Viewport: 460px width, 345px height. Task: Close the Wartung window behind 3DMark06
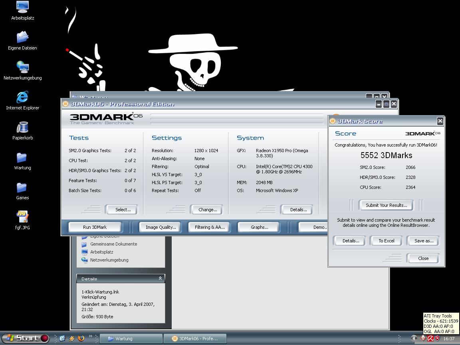click(x=384, y=96)
